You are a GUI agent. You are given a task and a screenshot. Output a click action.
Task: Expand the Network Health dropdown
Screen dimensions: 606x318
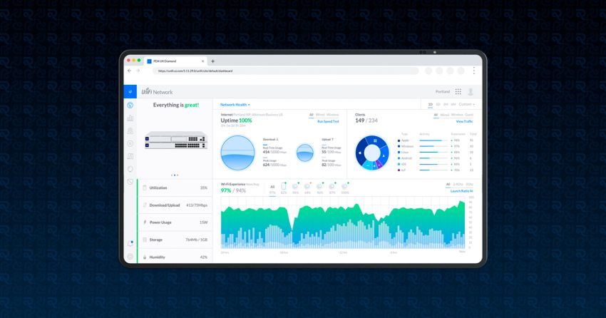pyautogui.click(x=235, y=105)
